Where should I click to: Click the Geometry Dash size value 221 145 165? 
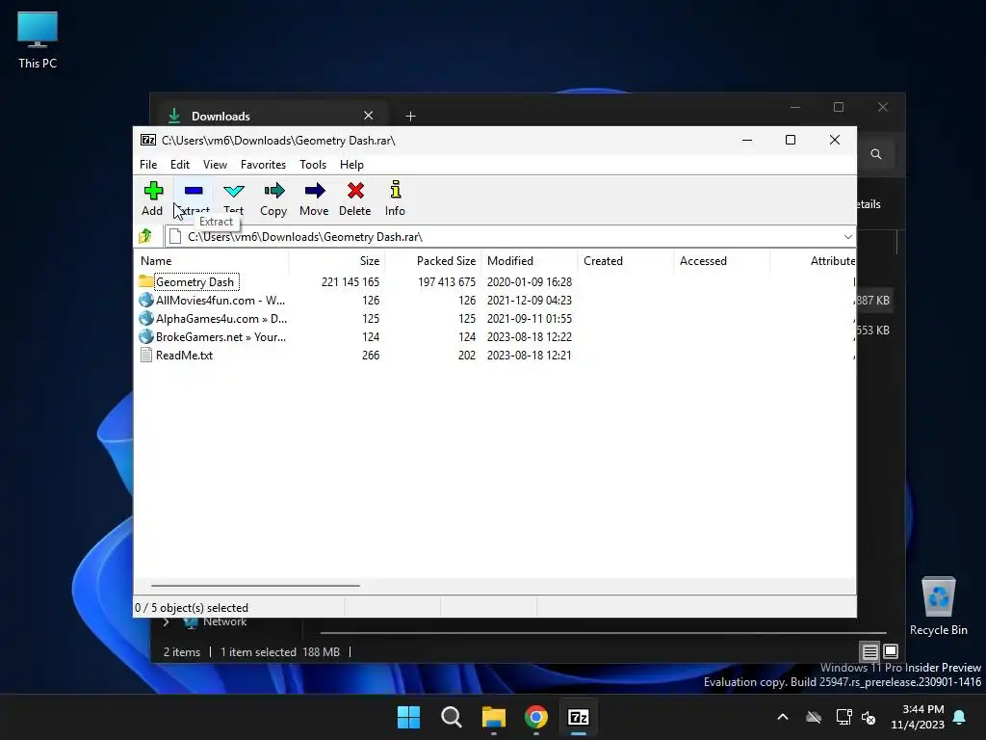click(x=350, y=282)
